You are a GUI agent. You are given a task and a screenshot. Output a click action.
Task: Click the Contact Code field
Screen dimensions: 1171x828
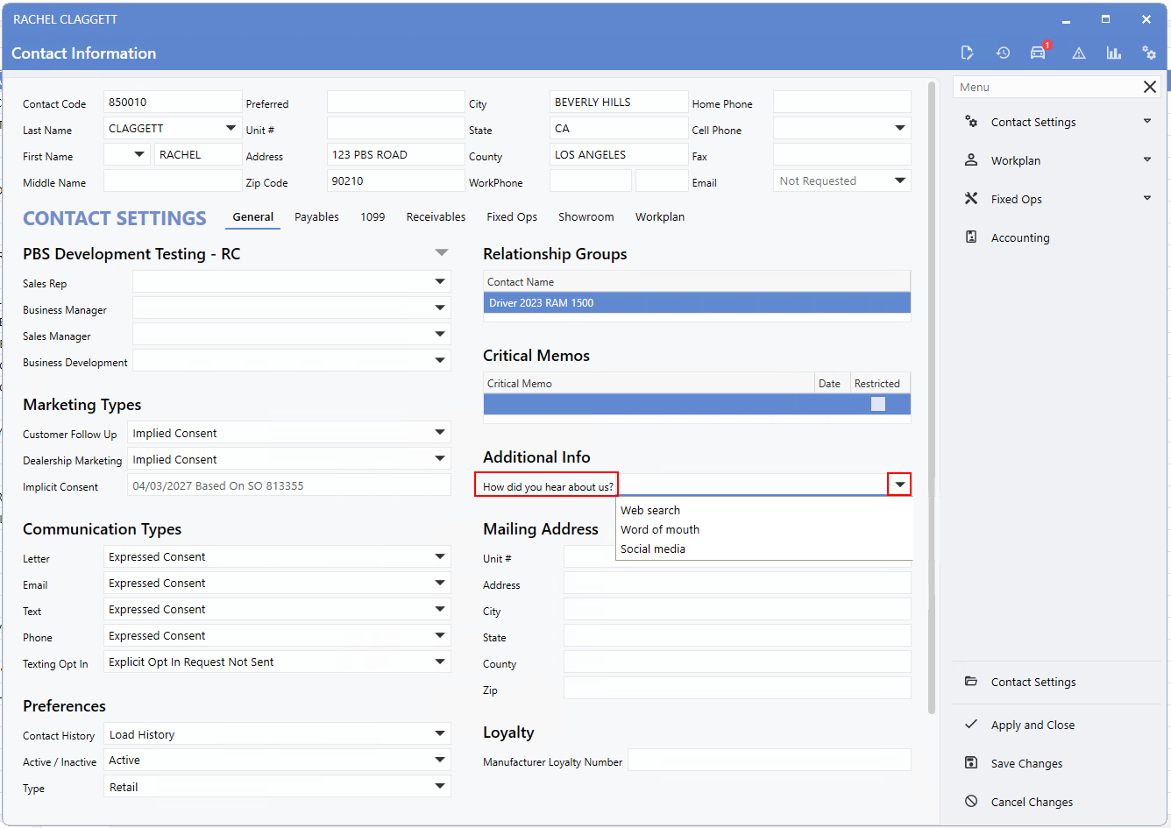(x=173, y=102)
